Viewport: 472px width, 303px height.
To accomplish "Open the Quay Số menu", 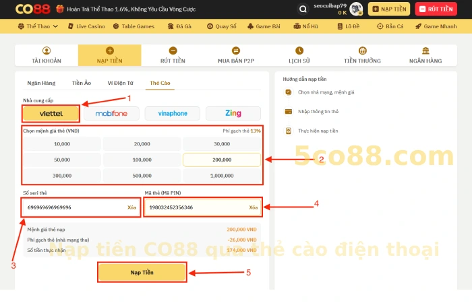I will 222,26.
